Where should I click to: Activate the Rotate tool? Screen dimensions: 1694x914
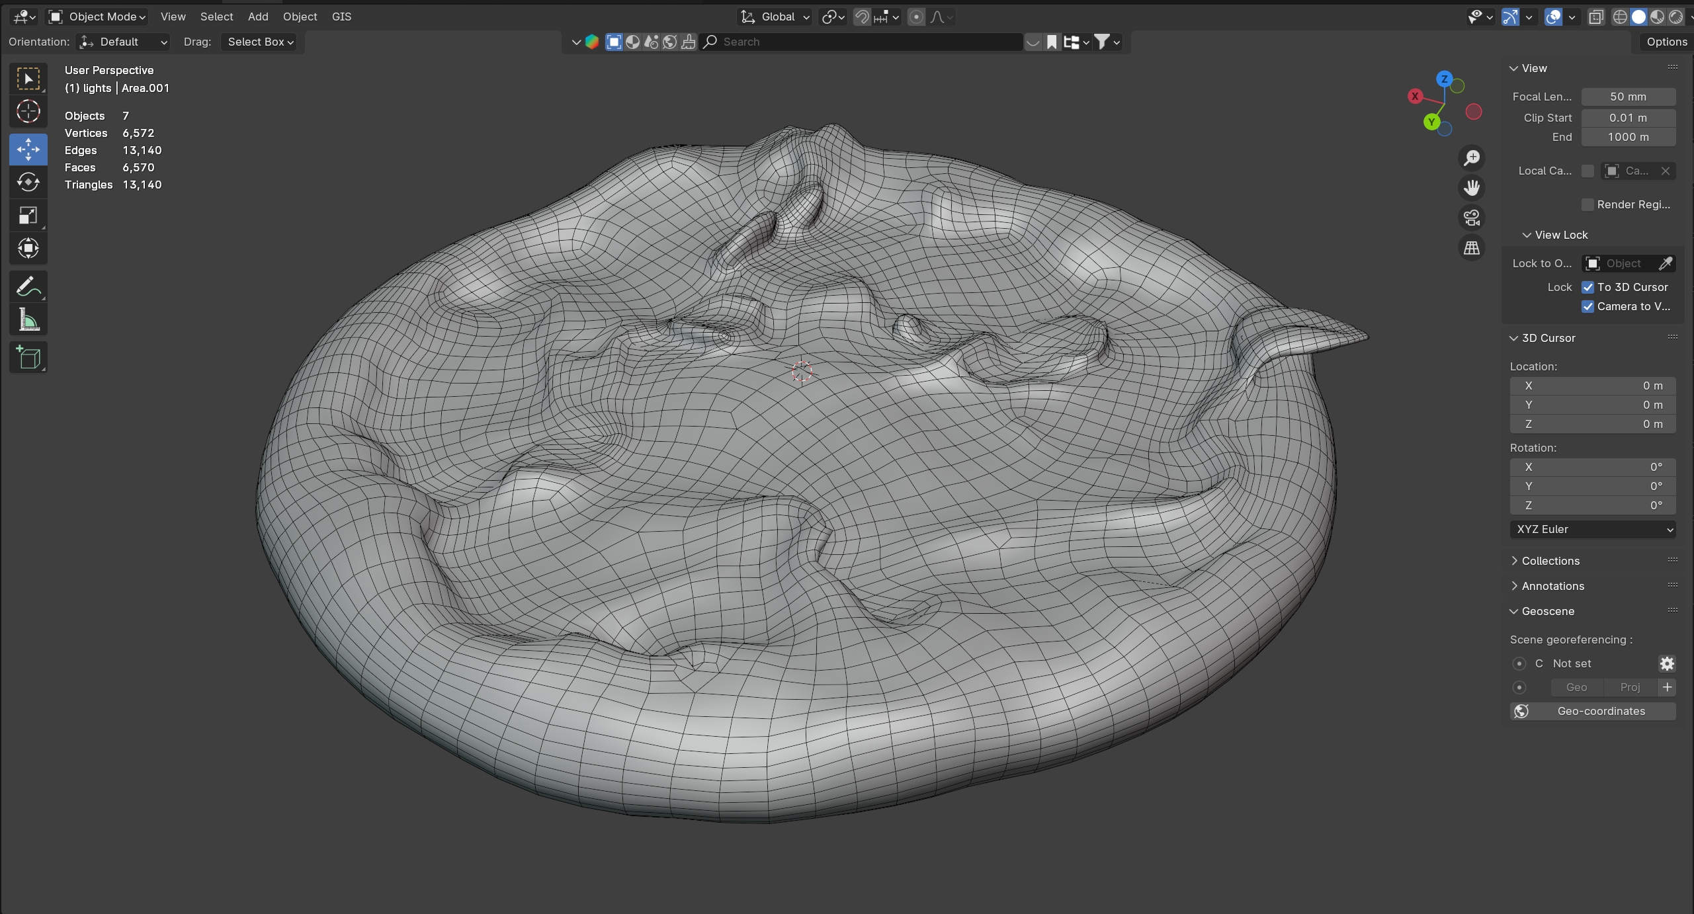click(28, 182)
